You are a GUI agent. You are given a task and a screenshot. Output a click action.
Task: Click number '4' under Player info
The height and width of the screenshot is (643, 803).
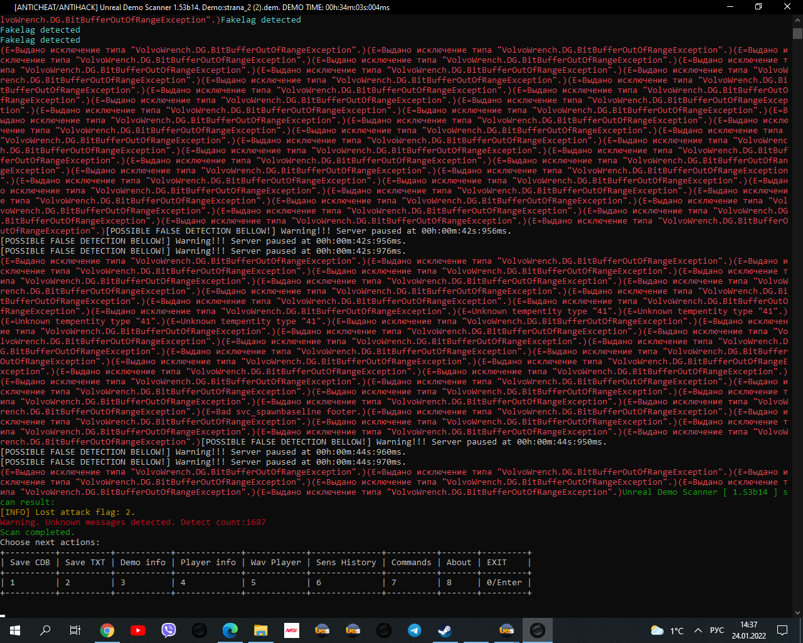(183, 583)
